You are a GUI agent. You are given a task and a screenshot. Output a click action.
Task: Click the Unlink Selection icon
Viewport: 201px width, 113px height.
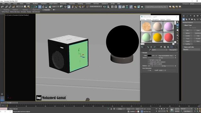(x=10, y=7)
